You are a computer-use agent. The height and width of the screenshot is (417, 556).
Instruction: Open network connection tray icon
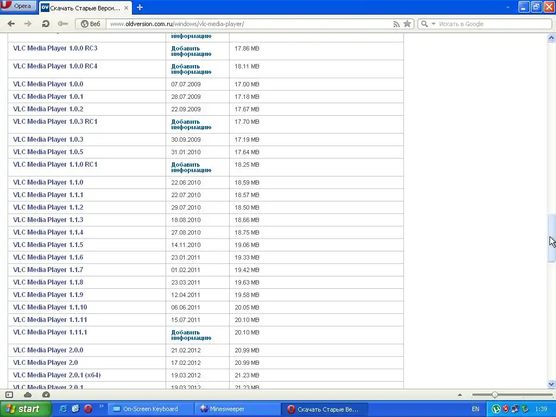tap(515, 409)
